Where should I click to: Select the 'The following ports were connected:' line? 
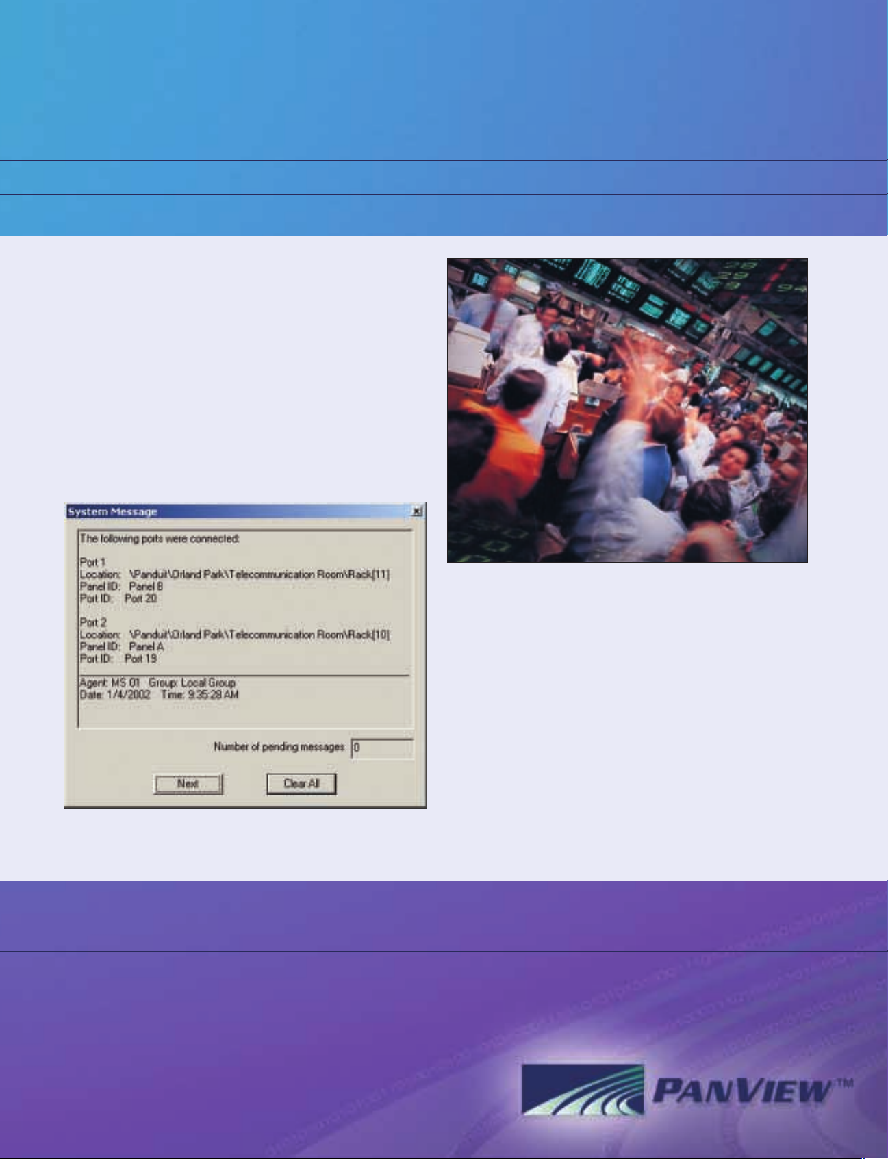click(160, 539)
